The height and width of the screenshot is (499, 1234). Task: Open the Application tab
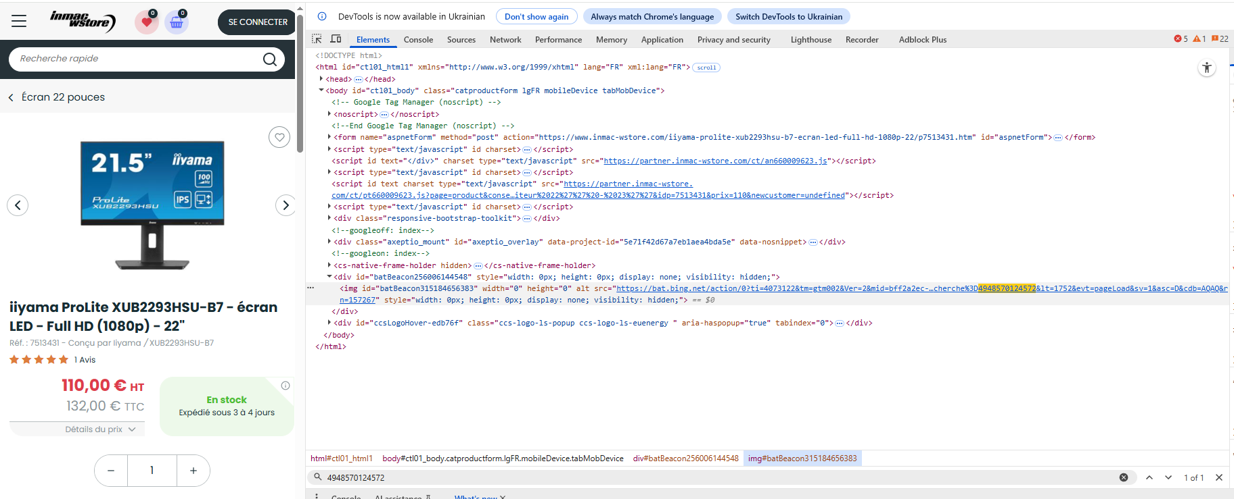click(662, 40)
